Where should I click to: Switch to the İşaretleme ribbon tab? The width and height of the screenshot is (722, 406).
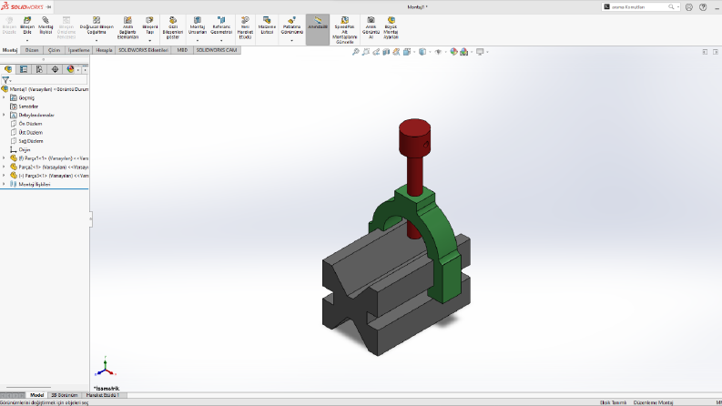[78, 50]
